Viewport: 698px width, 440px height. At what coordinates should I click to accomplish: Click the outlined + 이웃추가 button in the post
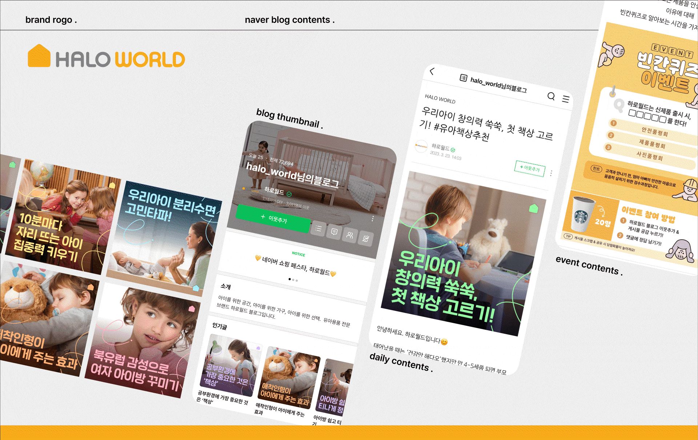[x=530, y=168]
